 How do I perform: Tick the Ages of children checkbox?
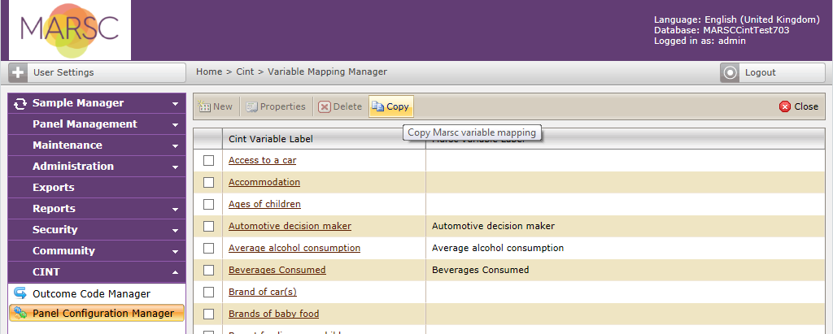click(x=209, y=205)
